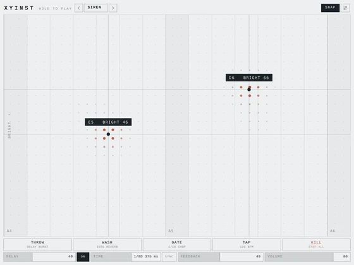Select the D6 BRIGHT 66 touch point
354x265 pixels.
tap(249, 90)
